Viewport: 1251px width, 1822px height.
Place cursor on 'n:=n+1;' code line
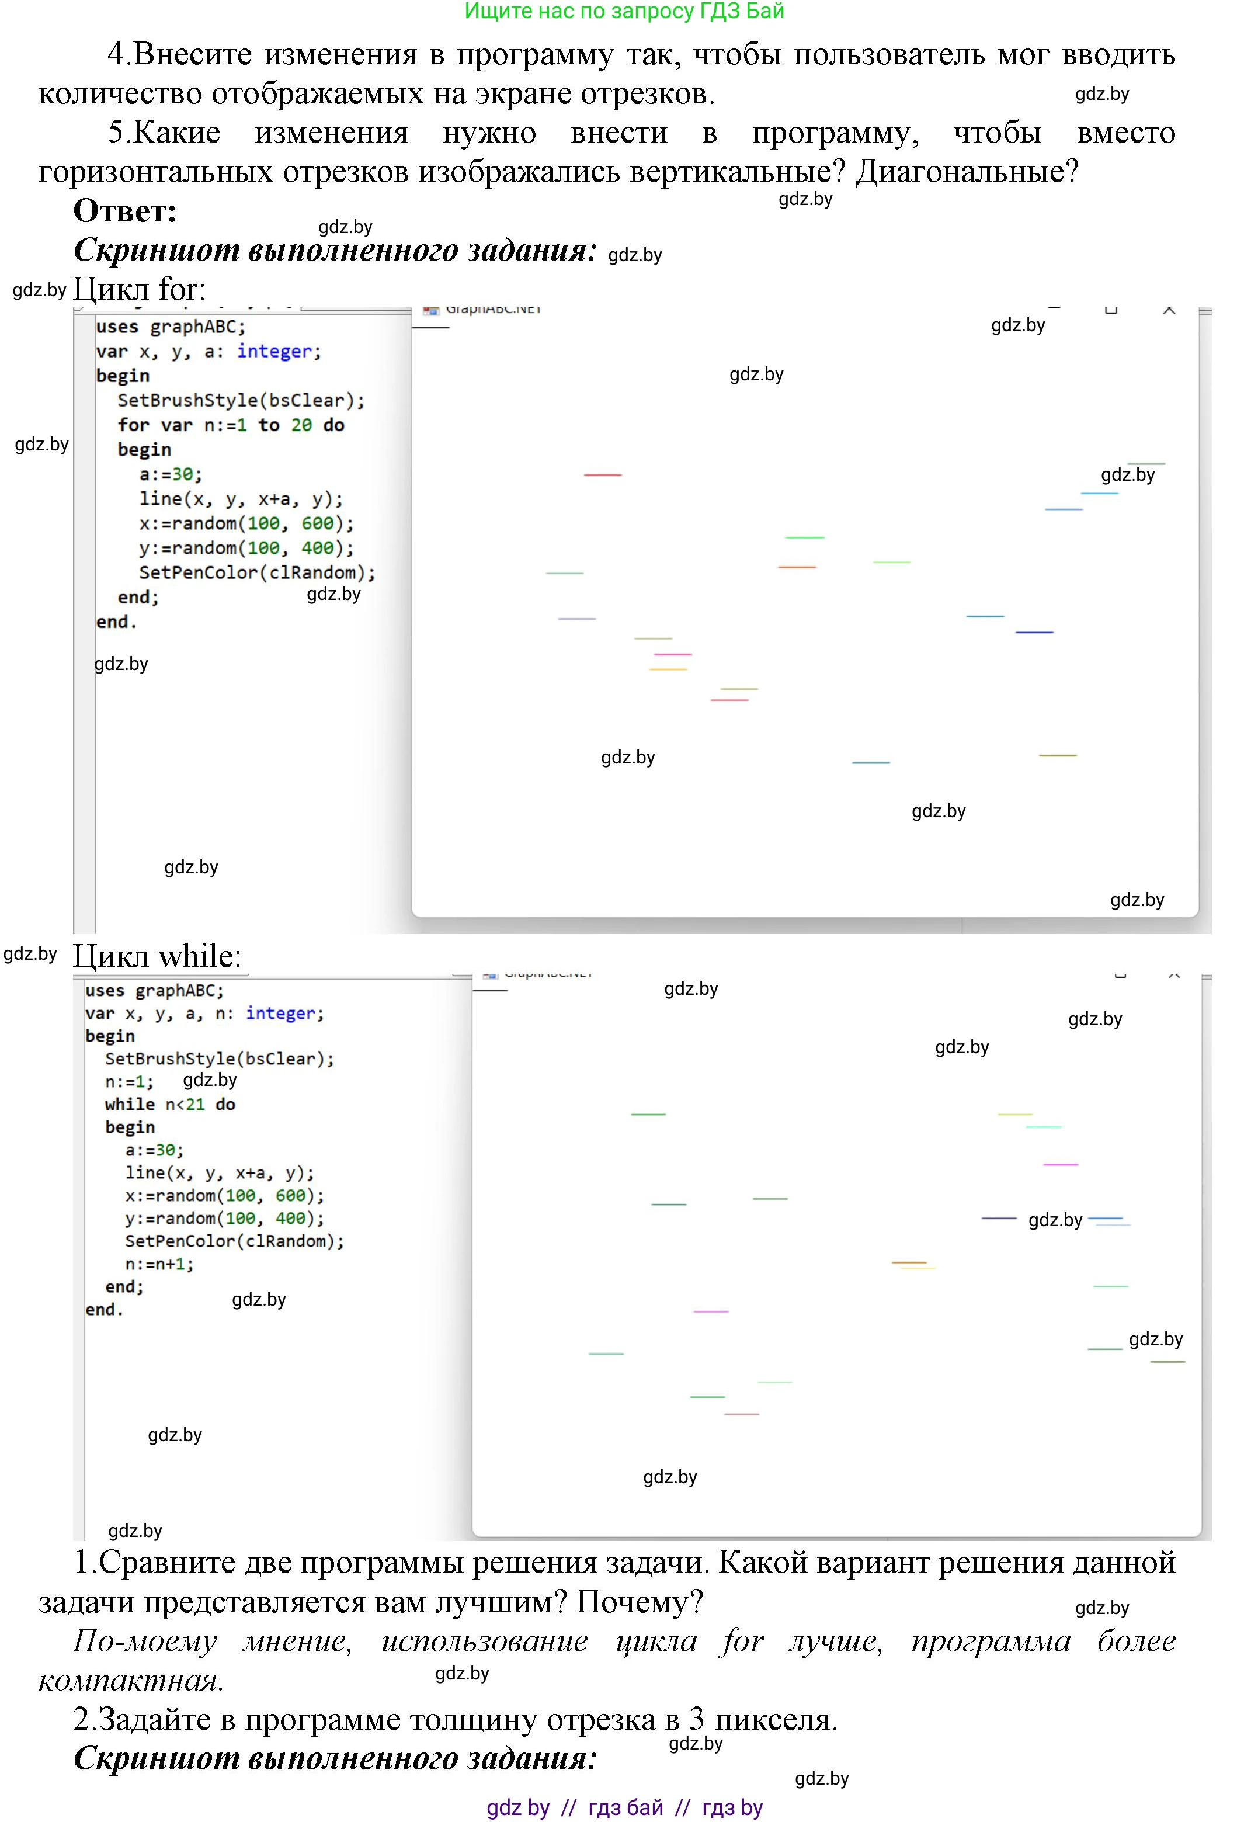coord(159,1264)
